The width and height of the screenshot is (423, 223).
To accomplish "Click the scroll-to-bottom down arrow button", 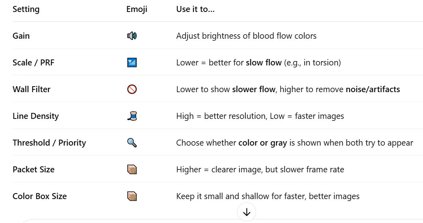I will point(247,212).
